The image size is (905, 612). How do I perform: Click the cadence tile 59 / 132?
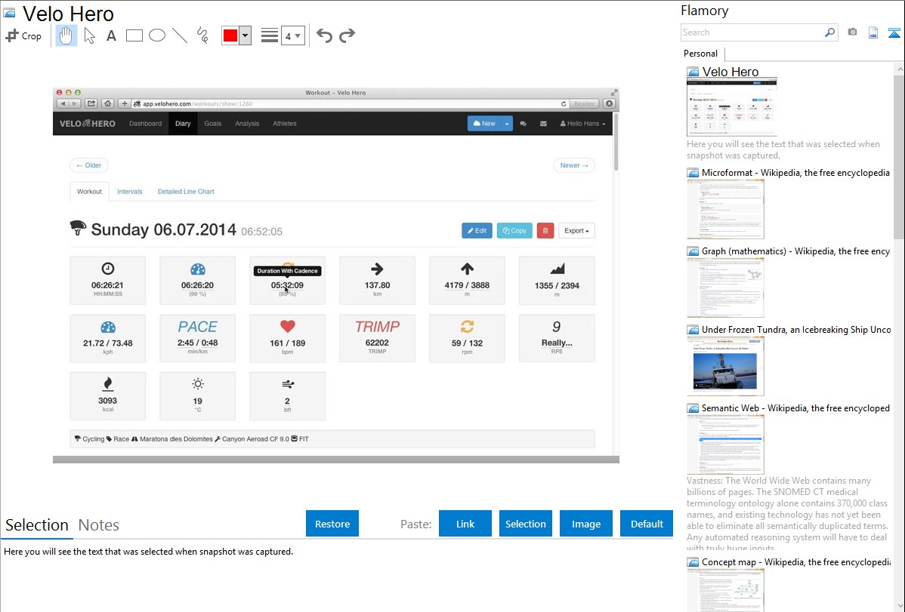(467, 338)
